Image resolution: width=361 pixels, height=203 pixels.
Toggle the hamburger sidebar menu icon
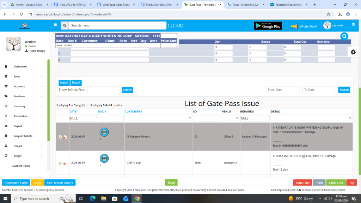55,25
